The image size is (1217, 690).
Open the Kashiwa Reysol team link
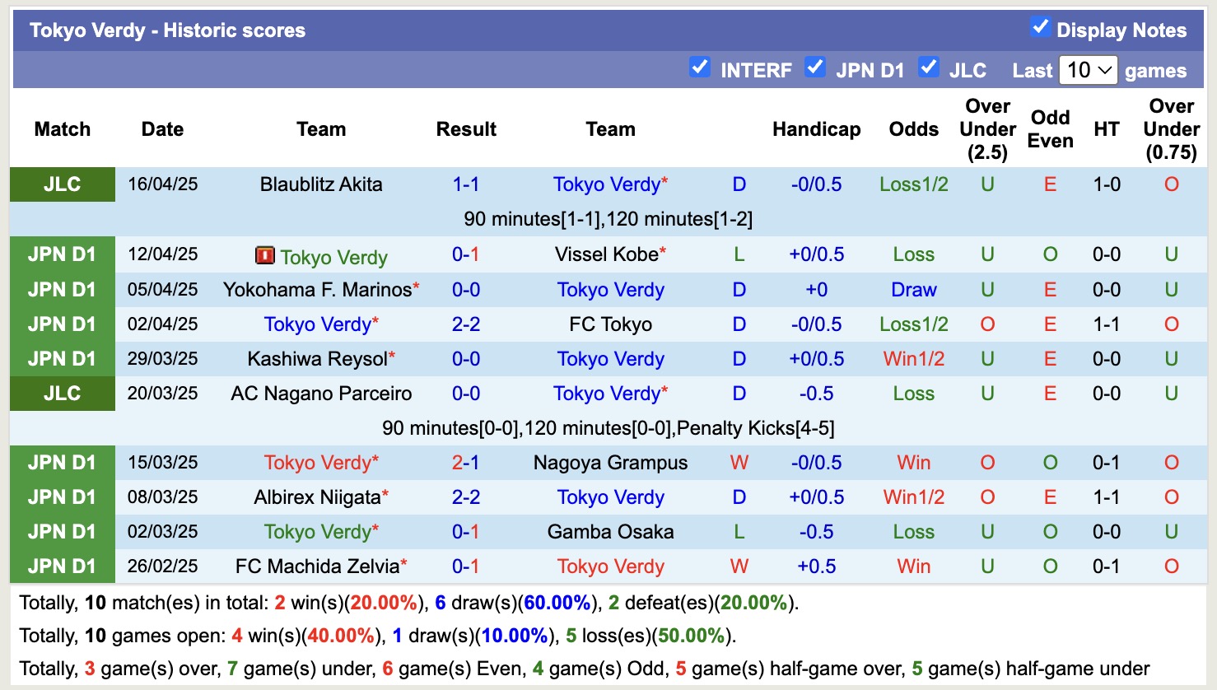[317, 359]
